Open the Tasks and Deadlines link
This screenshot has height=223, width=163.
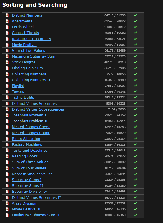click(30, 151)
